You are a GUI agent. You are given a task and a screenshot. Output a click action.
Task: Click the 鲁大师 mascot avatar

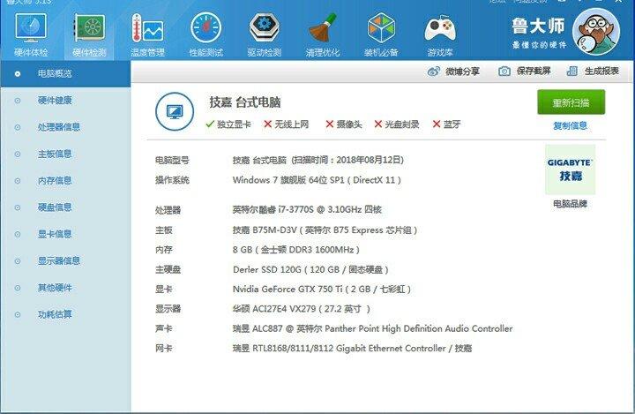tap(596, 32)
